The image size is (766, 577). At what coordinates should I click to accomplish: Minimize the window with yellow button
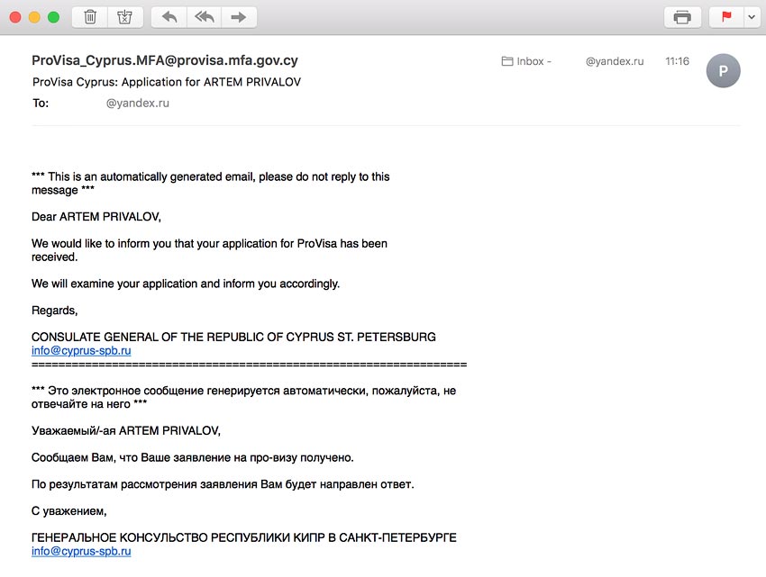[34, 17]
